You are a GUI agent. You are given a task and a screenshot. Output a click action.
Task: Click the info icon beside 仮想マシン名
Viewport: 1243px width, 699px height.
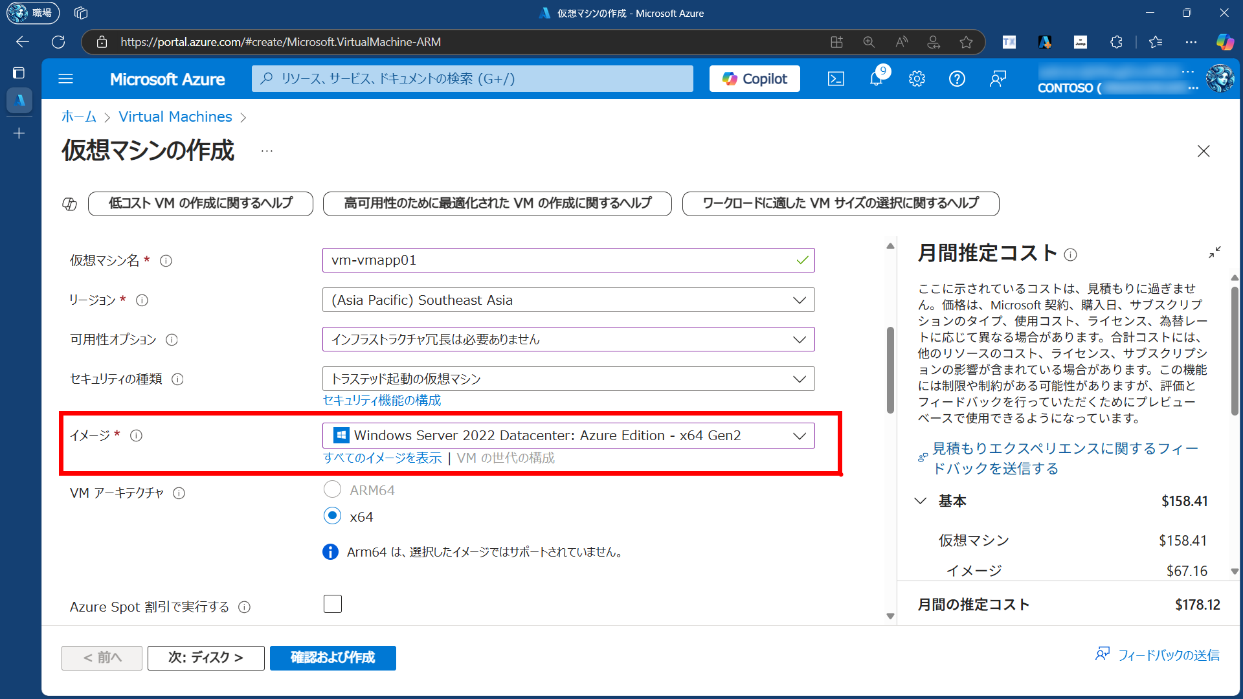166,261
